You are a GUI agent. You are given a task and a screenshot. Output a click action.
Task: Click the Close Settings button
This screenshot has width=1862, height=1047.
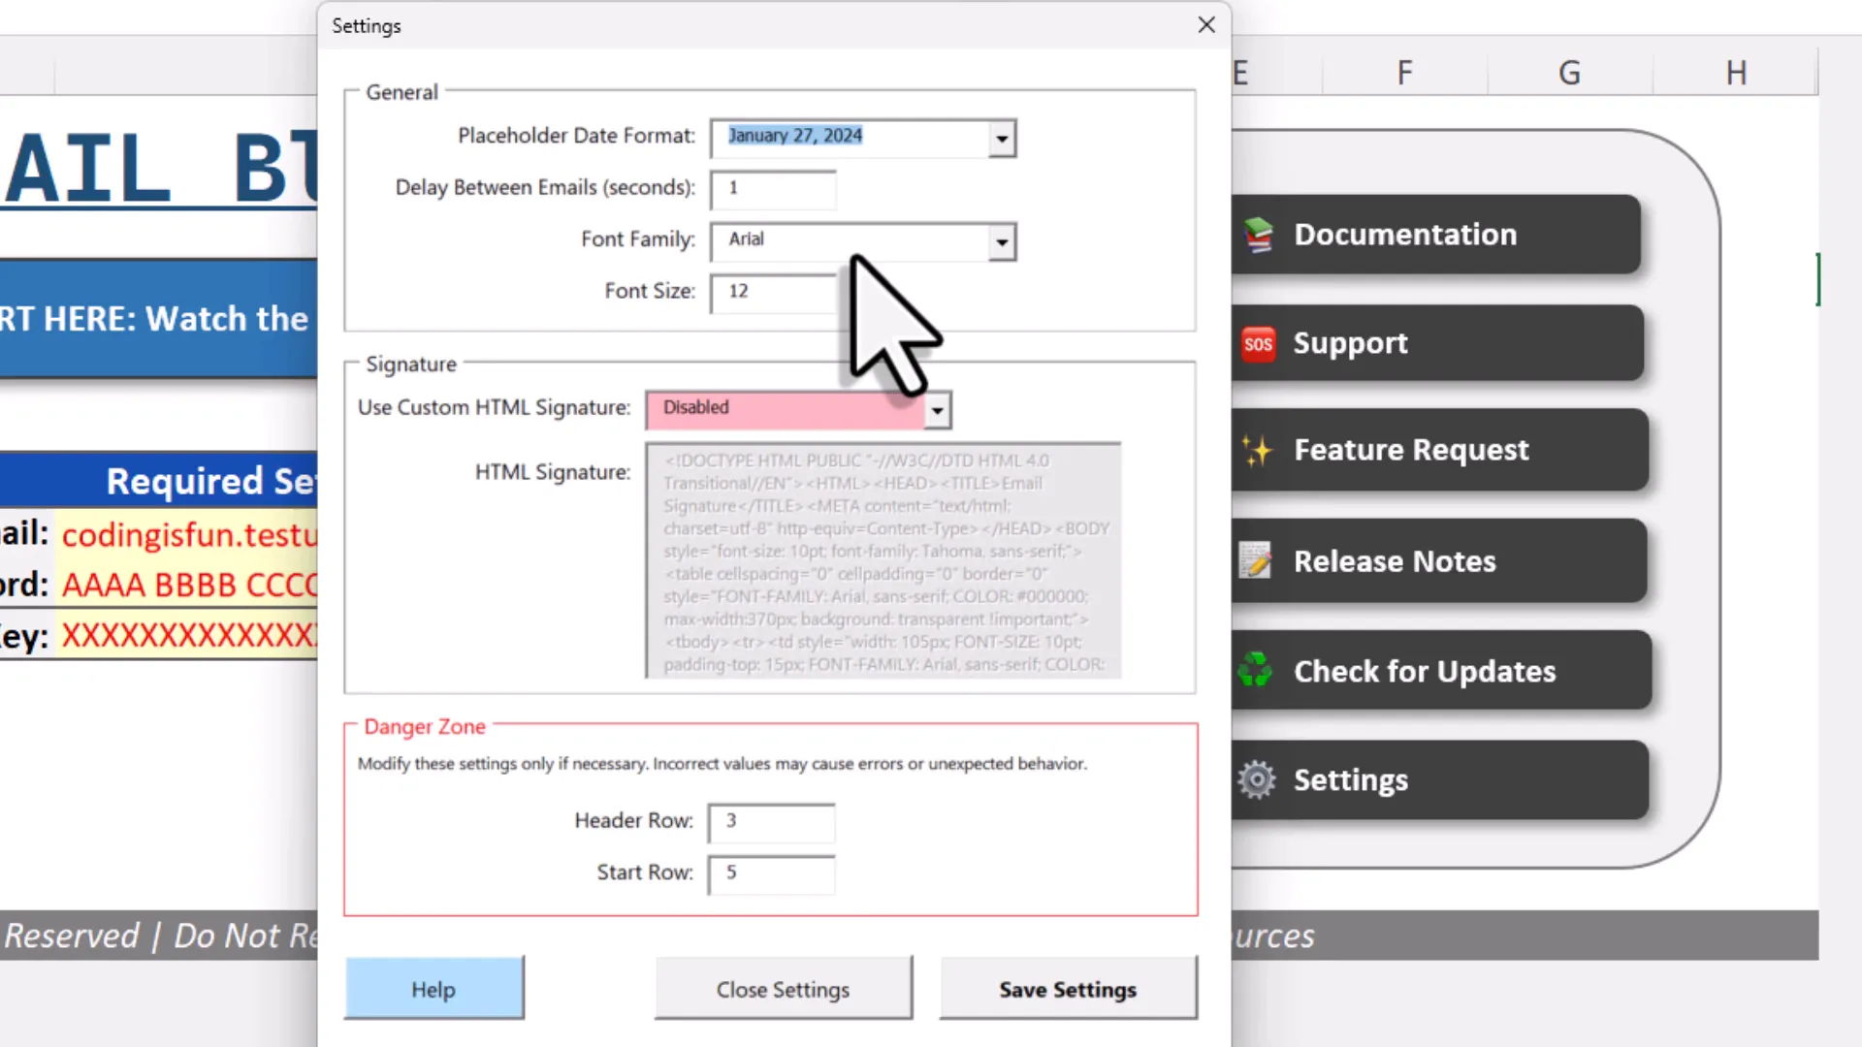(783, 989)
